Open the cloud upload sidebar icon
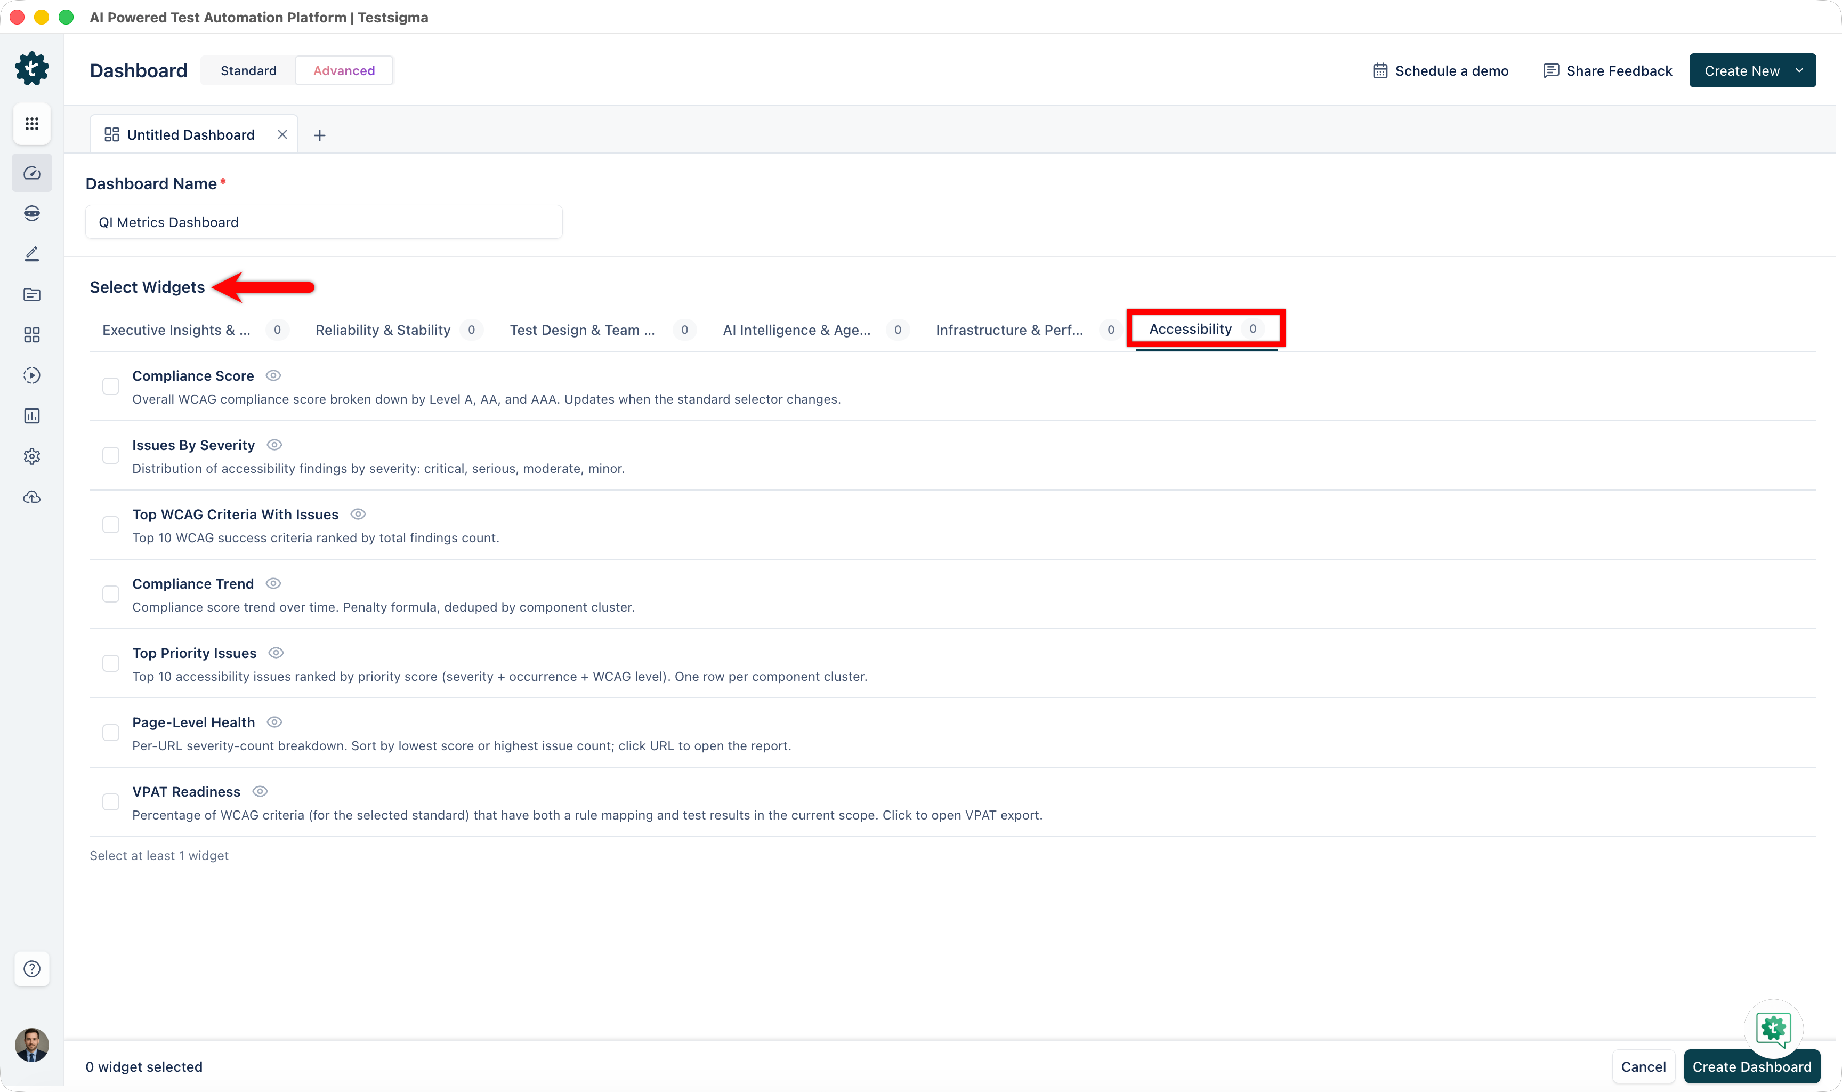Screen dimensions: 1842x1092 pyautogui.click(x=31, y=497)
